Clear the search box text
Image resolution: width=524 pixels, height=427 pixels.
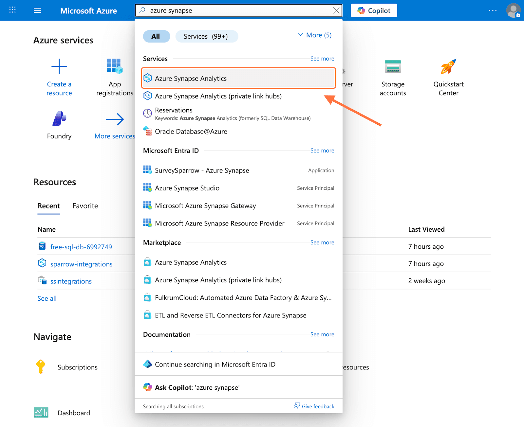click(x=336, y=10)
